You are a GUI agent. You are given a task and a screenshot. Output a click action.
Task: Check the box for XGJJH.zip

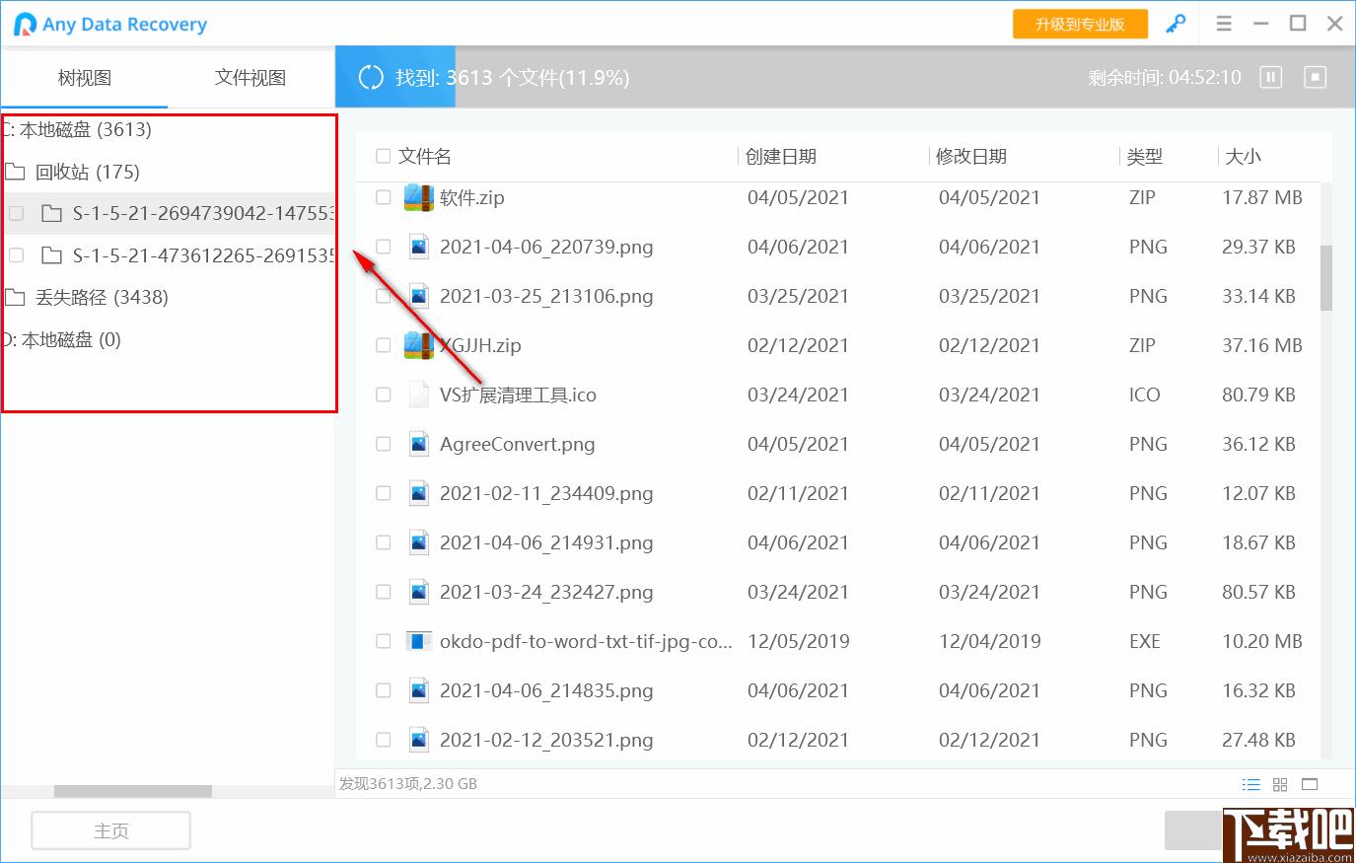click(384, 345)
